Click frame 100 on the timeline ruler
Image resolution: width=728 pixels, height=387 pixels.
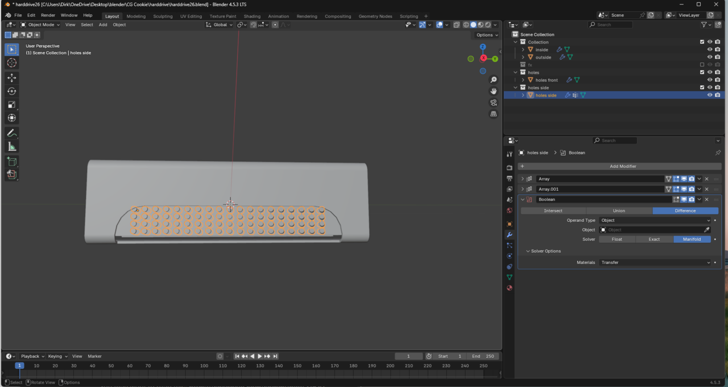point(204,366)
